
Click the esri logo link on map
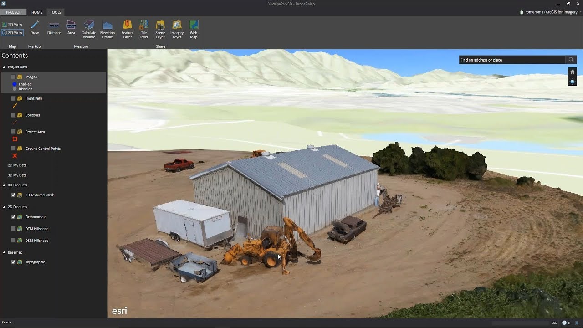[x=119, y=311]
